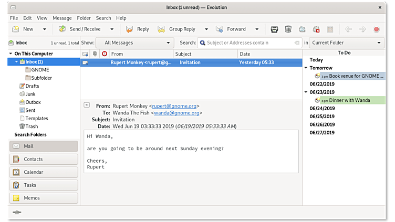The image size is (395, 222).
Task: Click the Trash folder icon in sidebar
Action: [x=22, y=126]
